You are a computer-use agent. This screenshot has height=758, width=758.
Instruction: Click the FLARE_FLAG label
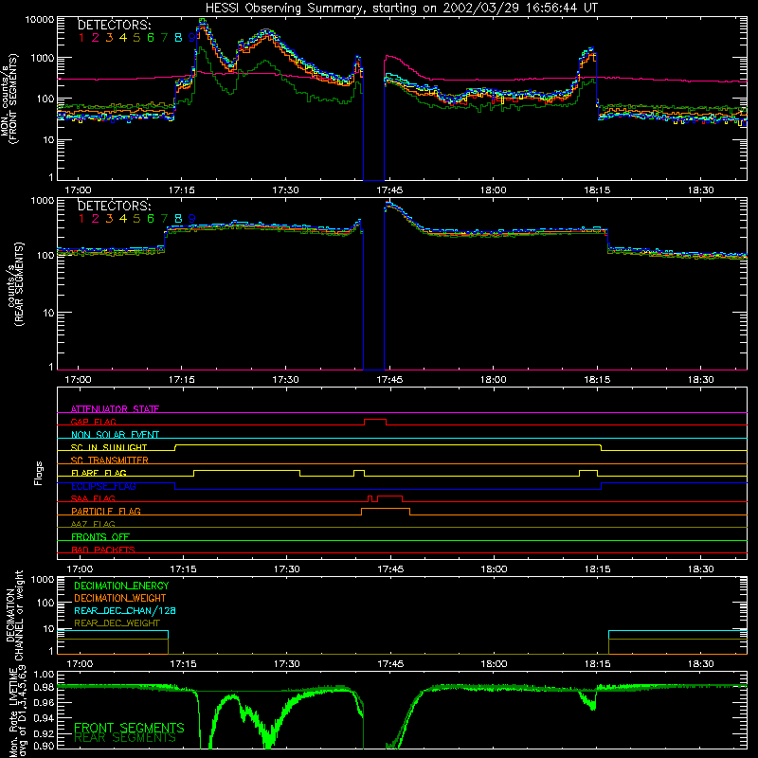[99, 473]
